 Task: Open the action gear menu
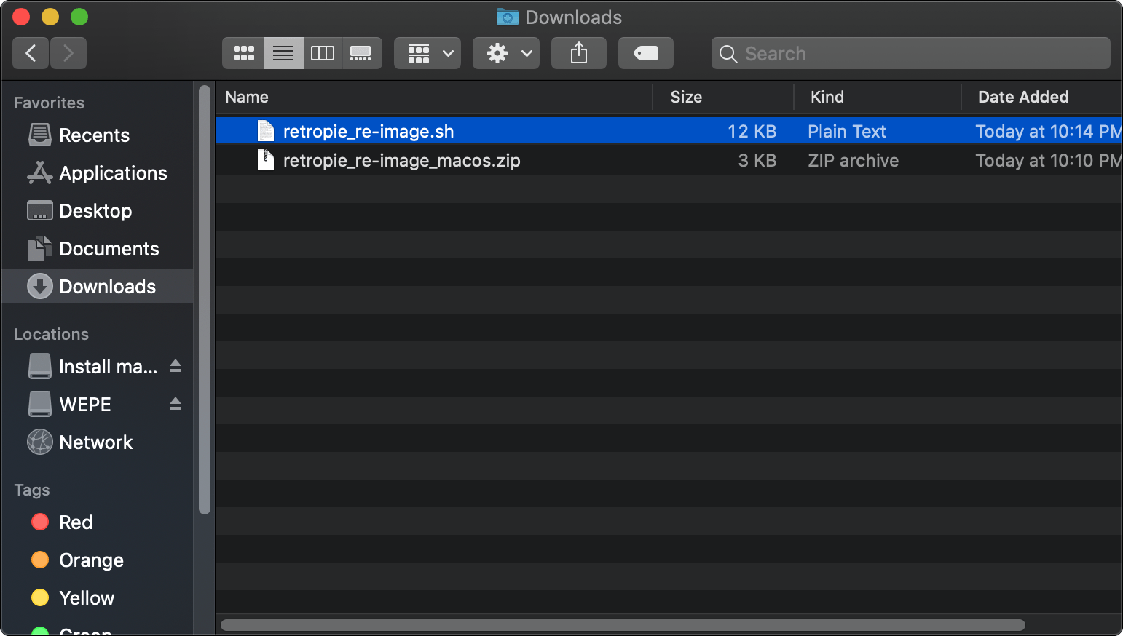click(505, 53)
